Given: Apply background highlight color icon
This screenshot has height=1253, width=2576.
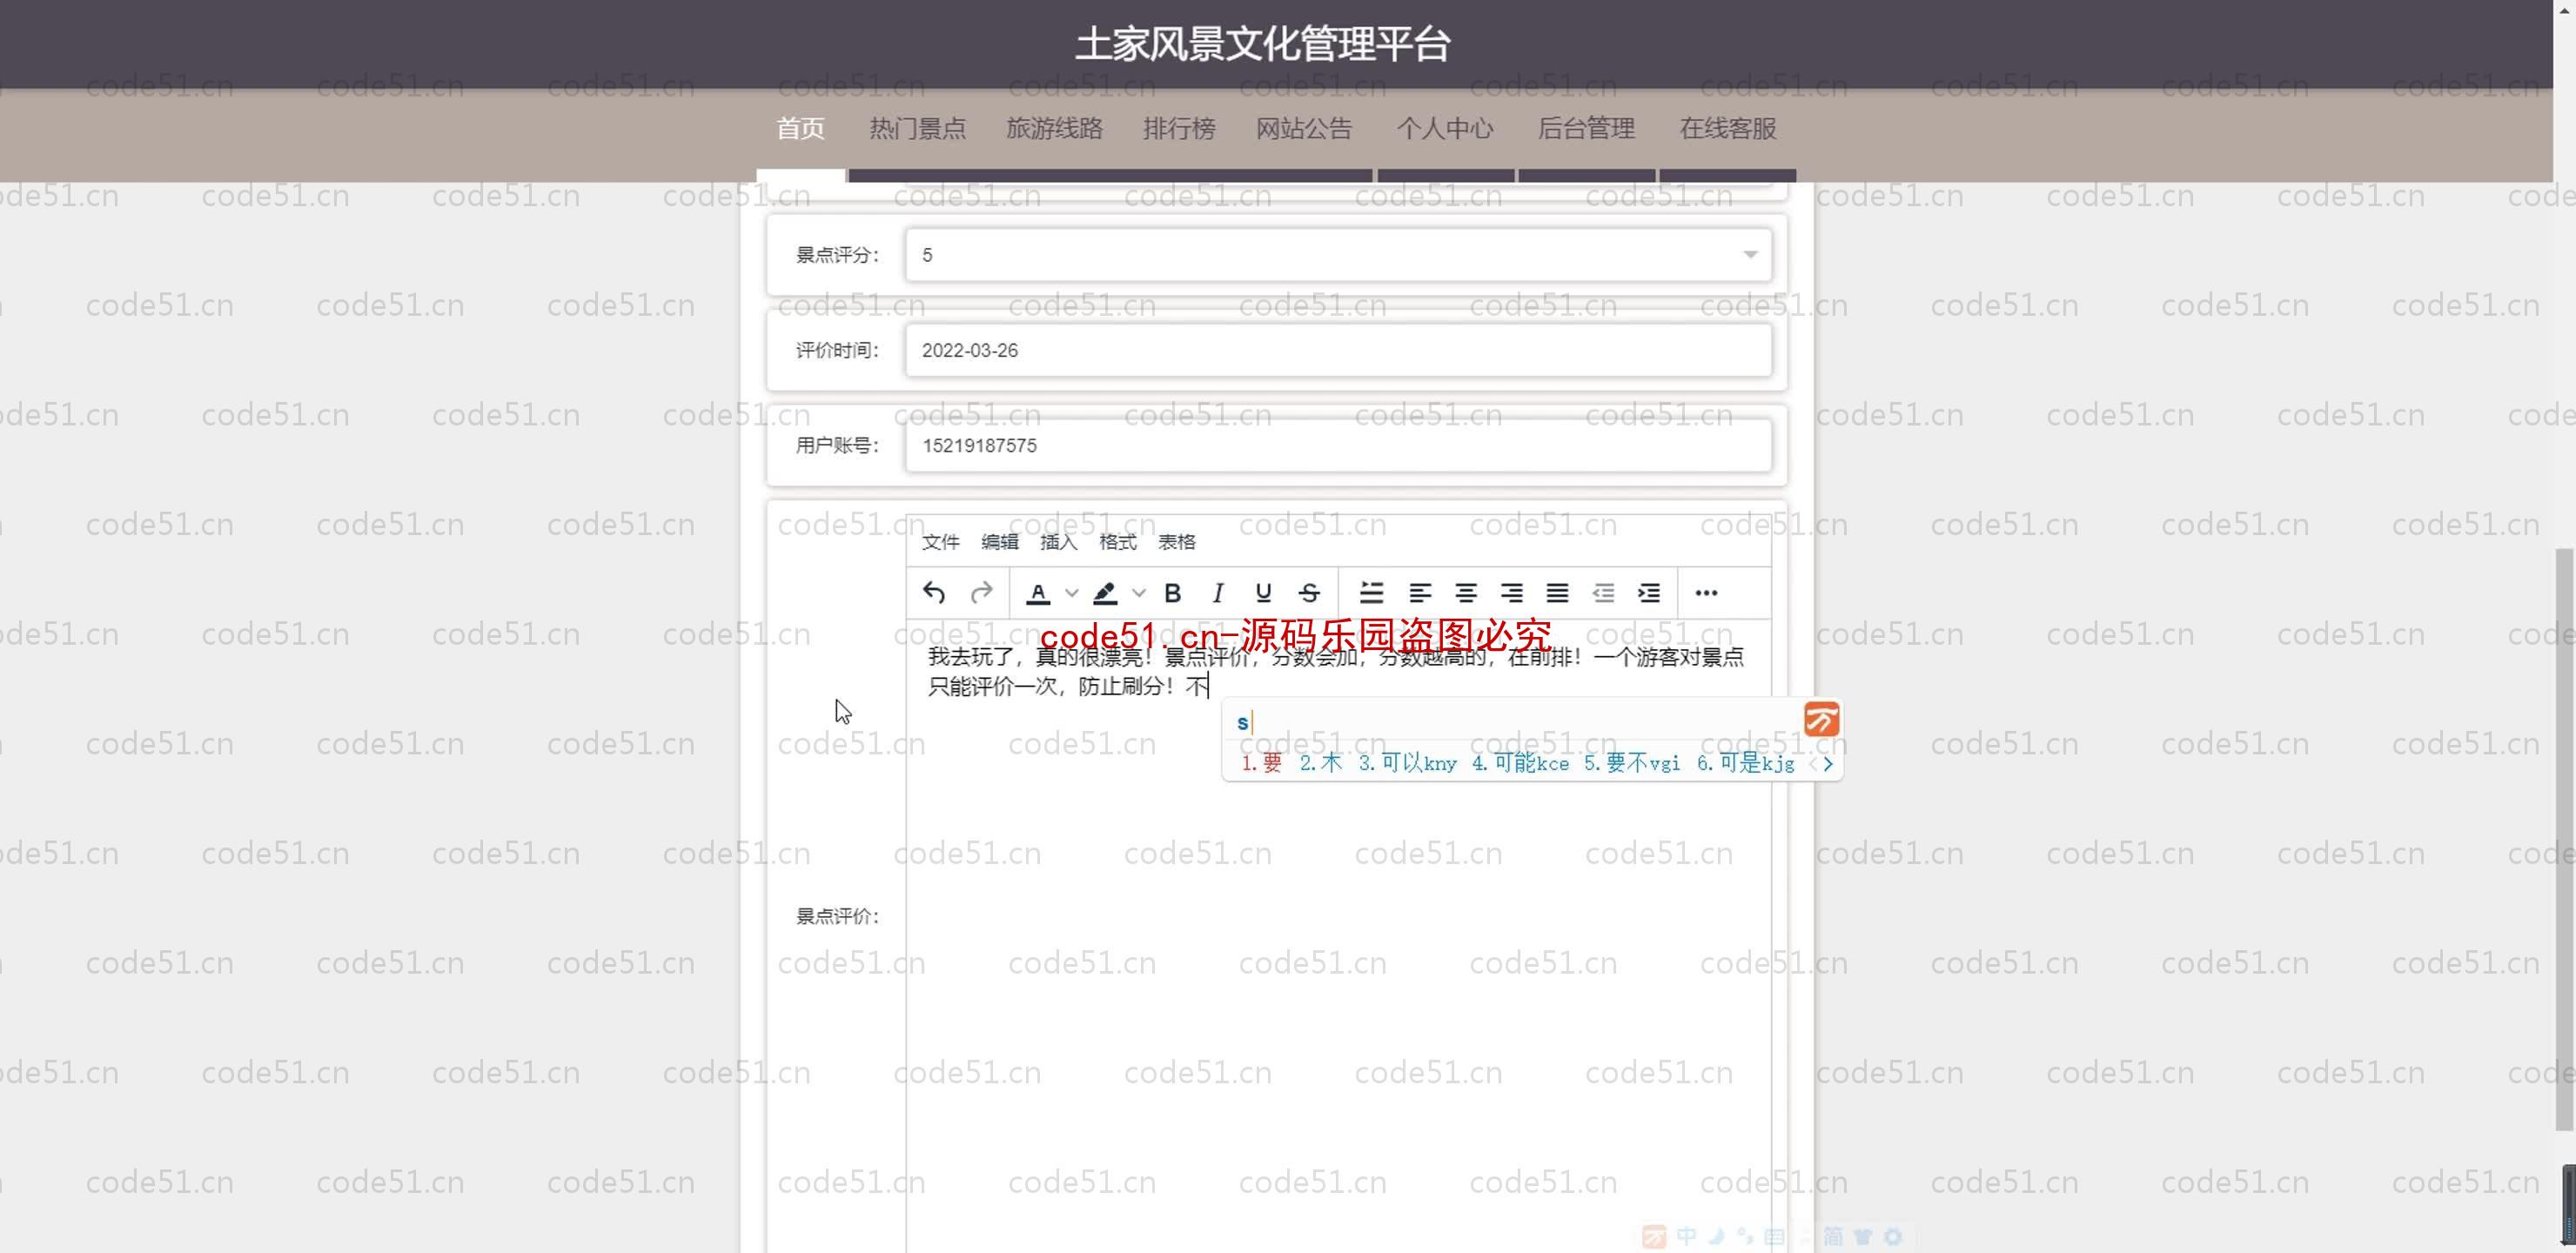Looking at the screenshot, I should click(x=1104, y=593).
